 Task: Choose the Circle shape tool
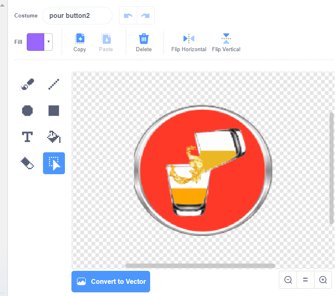point(28,110)
